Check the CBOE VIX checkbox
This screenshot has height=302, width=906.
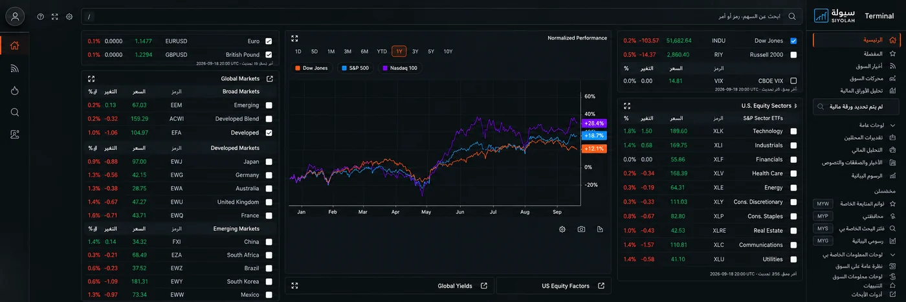pos(793,81)
